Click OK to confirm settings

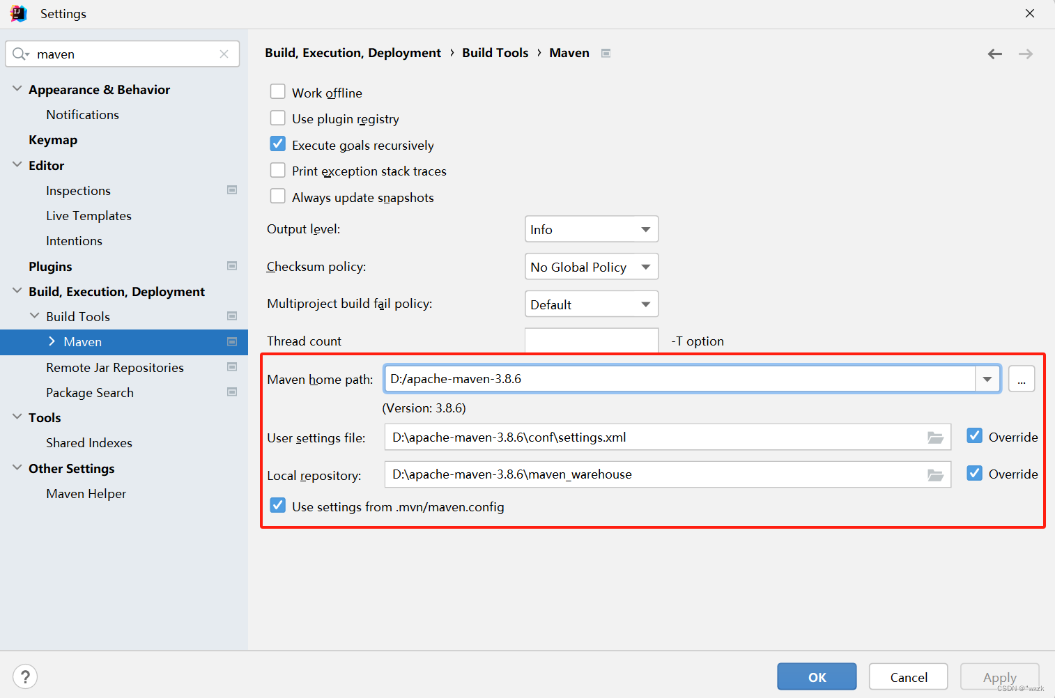[817, 676]
